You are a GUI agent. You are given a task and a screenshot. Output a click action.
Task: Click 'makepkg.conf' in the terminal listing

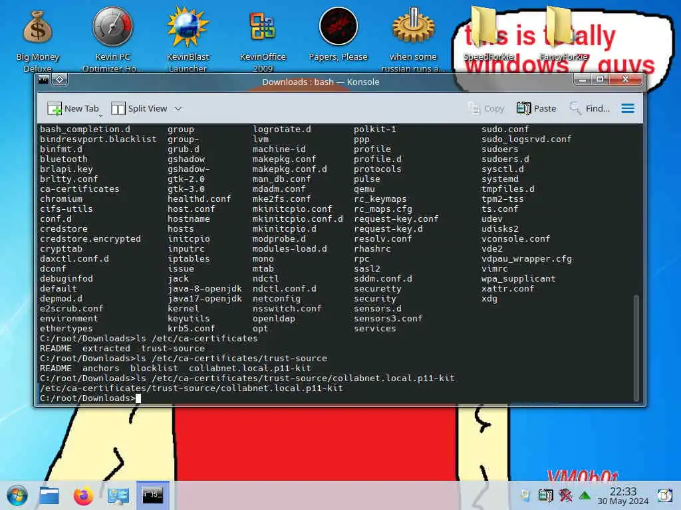pos(284,159)
